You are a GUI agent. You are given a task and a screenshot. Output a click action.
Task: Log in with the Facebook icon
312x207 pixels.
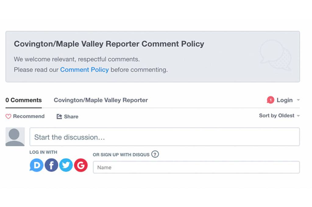(x=51, y=165)
